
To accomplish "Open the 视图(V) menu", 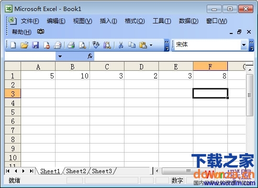I will click(x=82, y=21).
